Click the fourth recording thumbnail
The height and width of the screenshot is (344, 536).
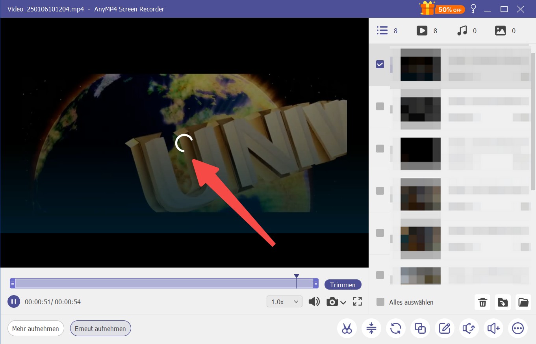coord(421,194)
